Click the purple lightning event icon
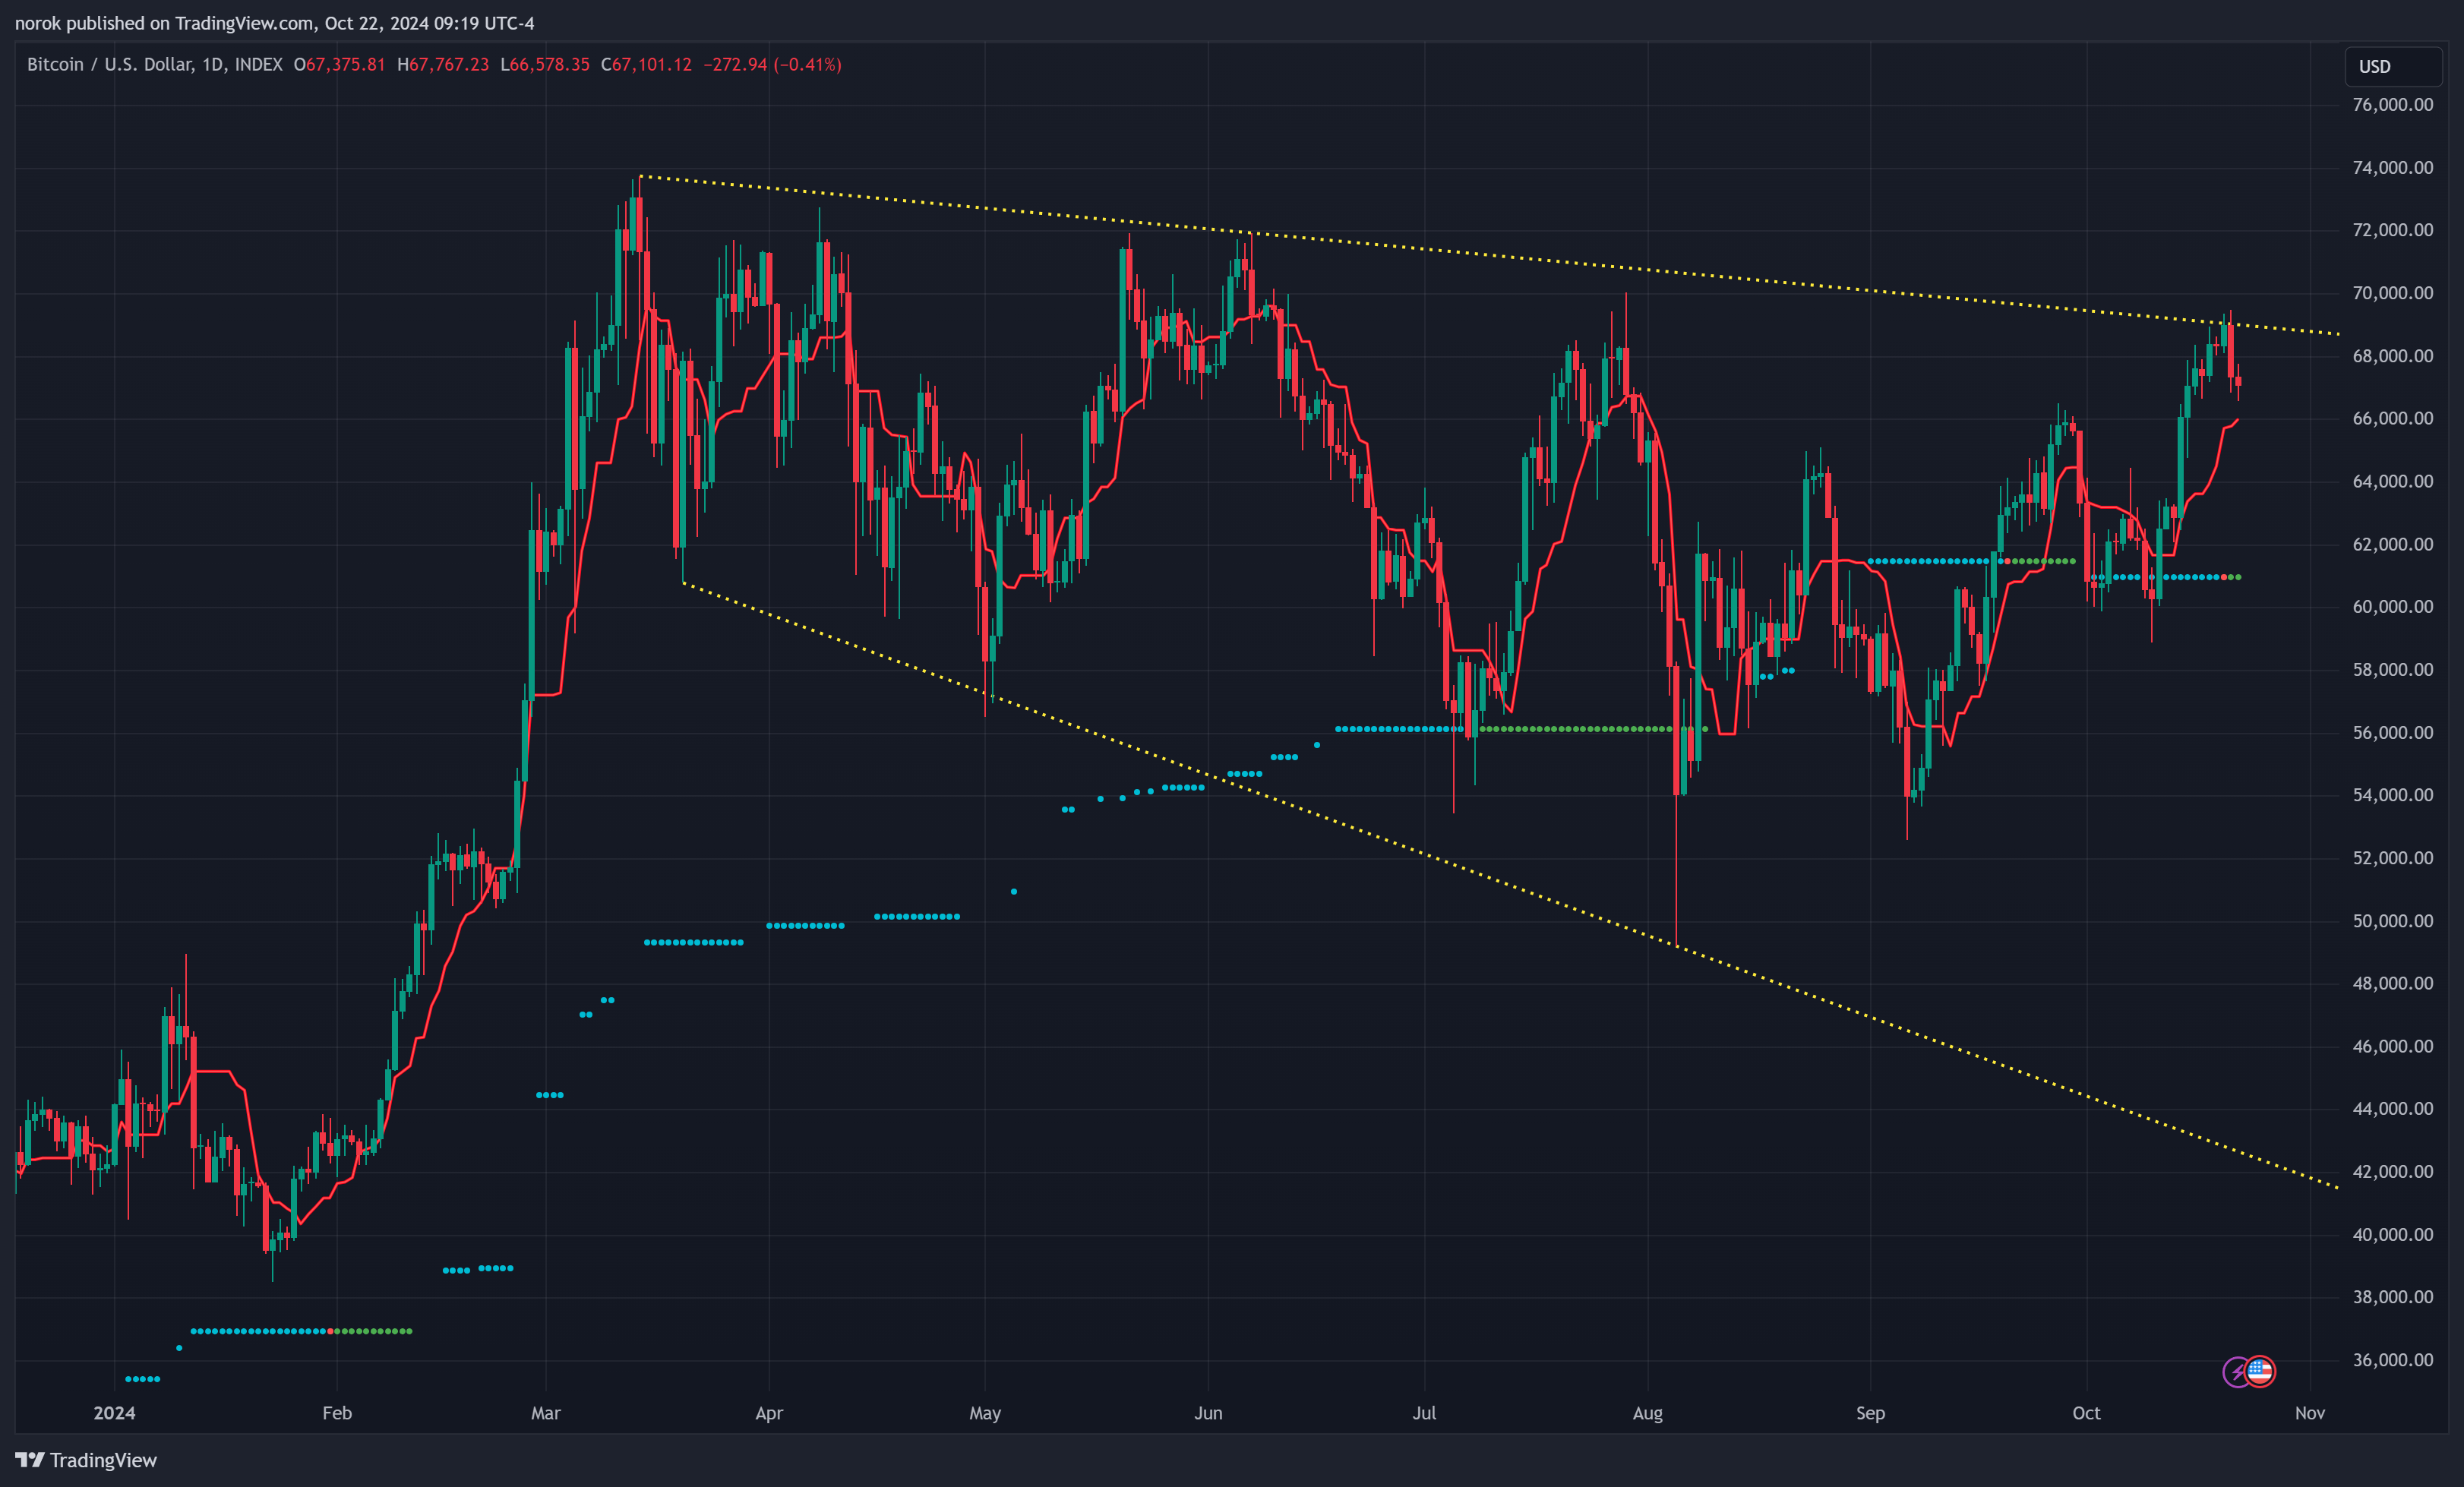 (2237, 1371)
